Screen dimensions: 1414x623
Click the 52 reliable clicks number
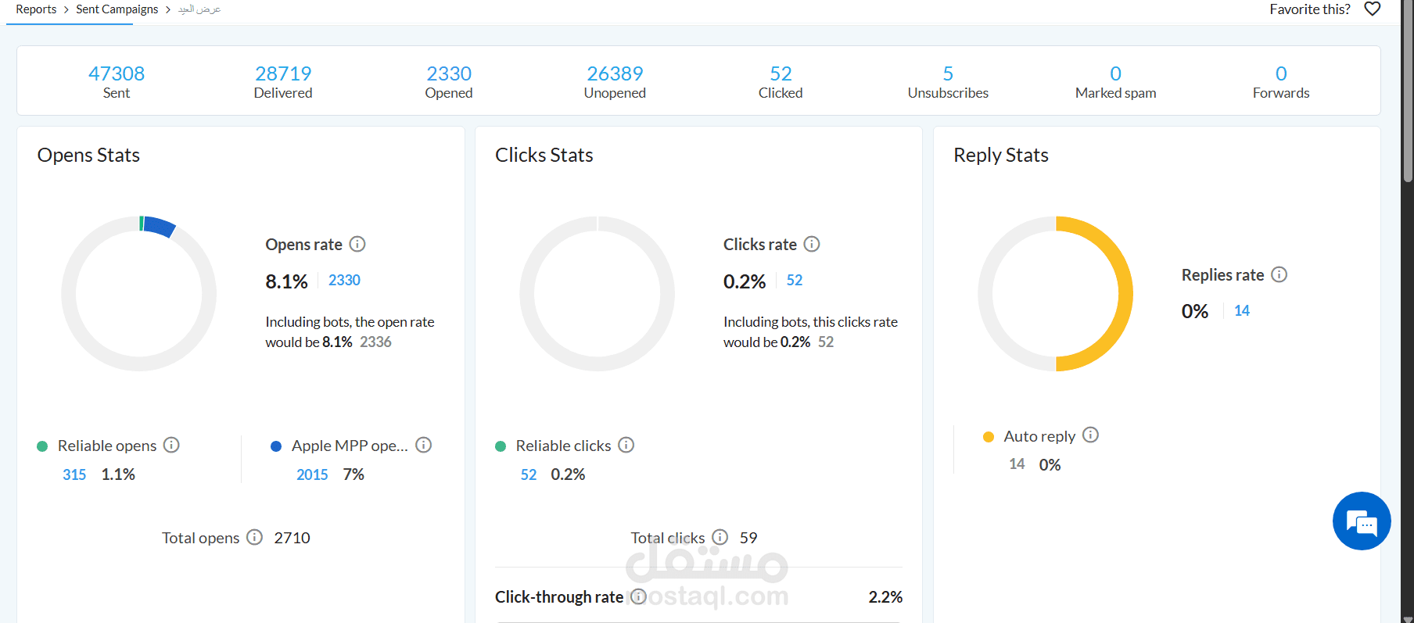tap(529, 474)
